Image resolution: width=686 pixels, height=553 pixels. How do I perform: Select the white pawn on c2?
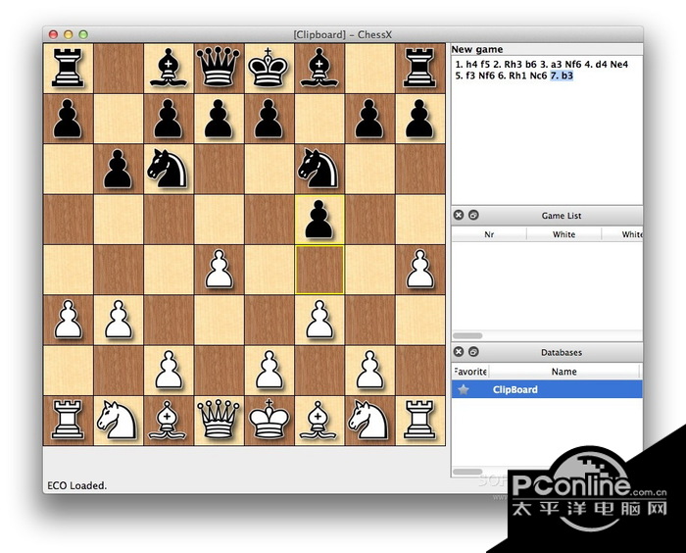pos(169,370)
